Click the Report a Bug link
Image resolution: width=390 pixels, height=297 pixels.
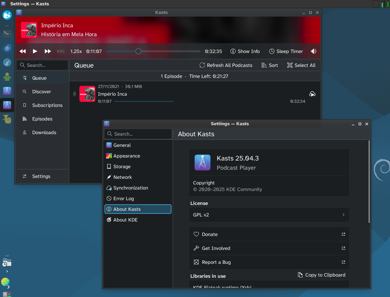click(269, 262)
